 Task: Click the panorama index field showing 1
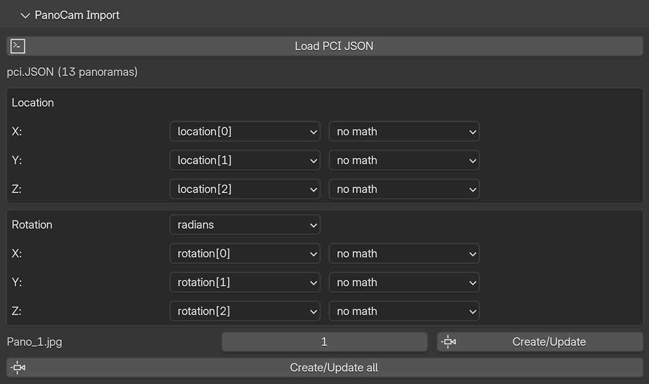click(x=325, y=342)
